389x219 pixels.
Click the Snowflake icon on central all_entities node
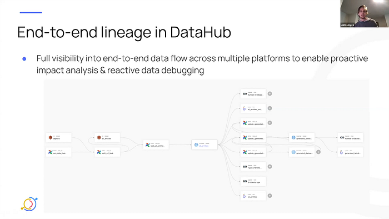(196, 145)
